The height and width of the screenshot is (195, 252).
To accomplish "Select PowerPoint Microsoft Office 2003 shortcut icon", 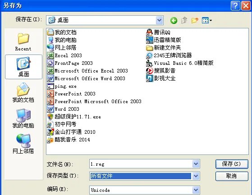I will pyautogui.click(x=50, y=101).
